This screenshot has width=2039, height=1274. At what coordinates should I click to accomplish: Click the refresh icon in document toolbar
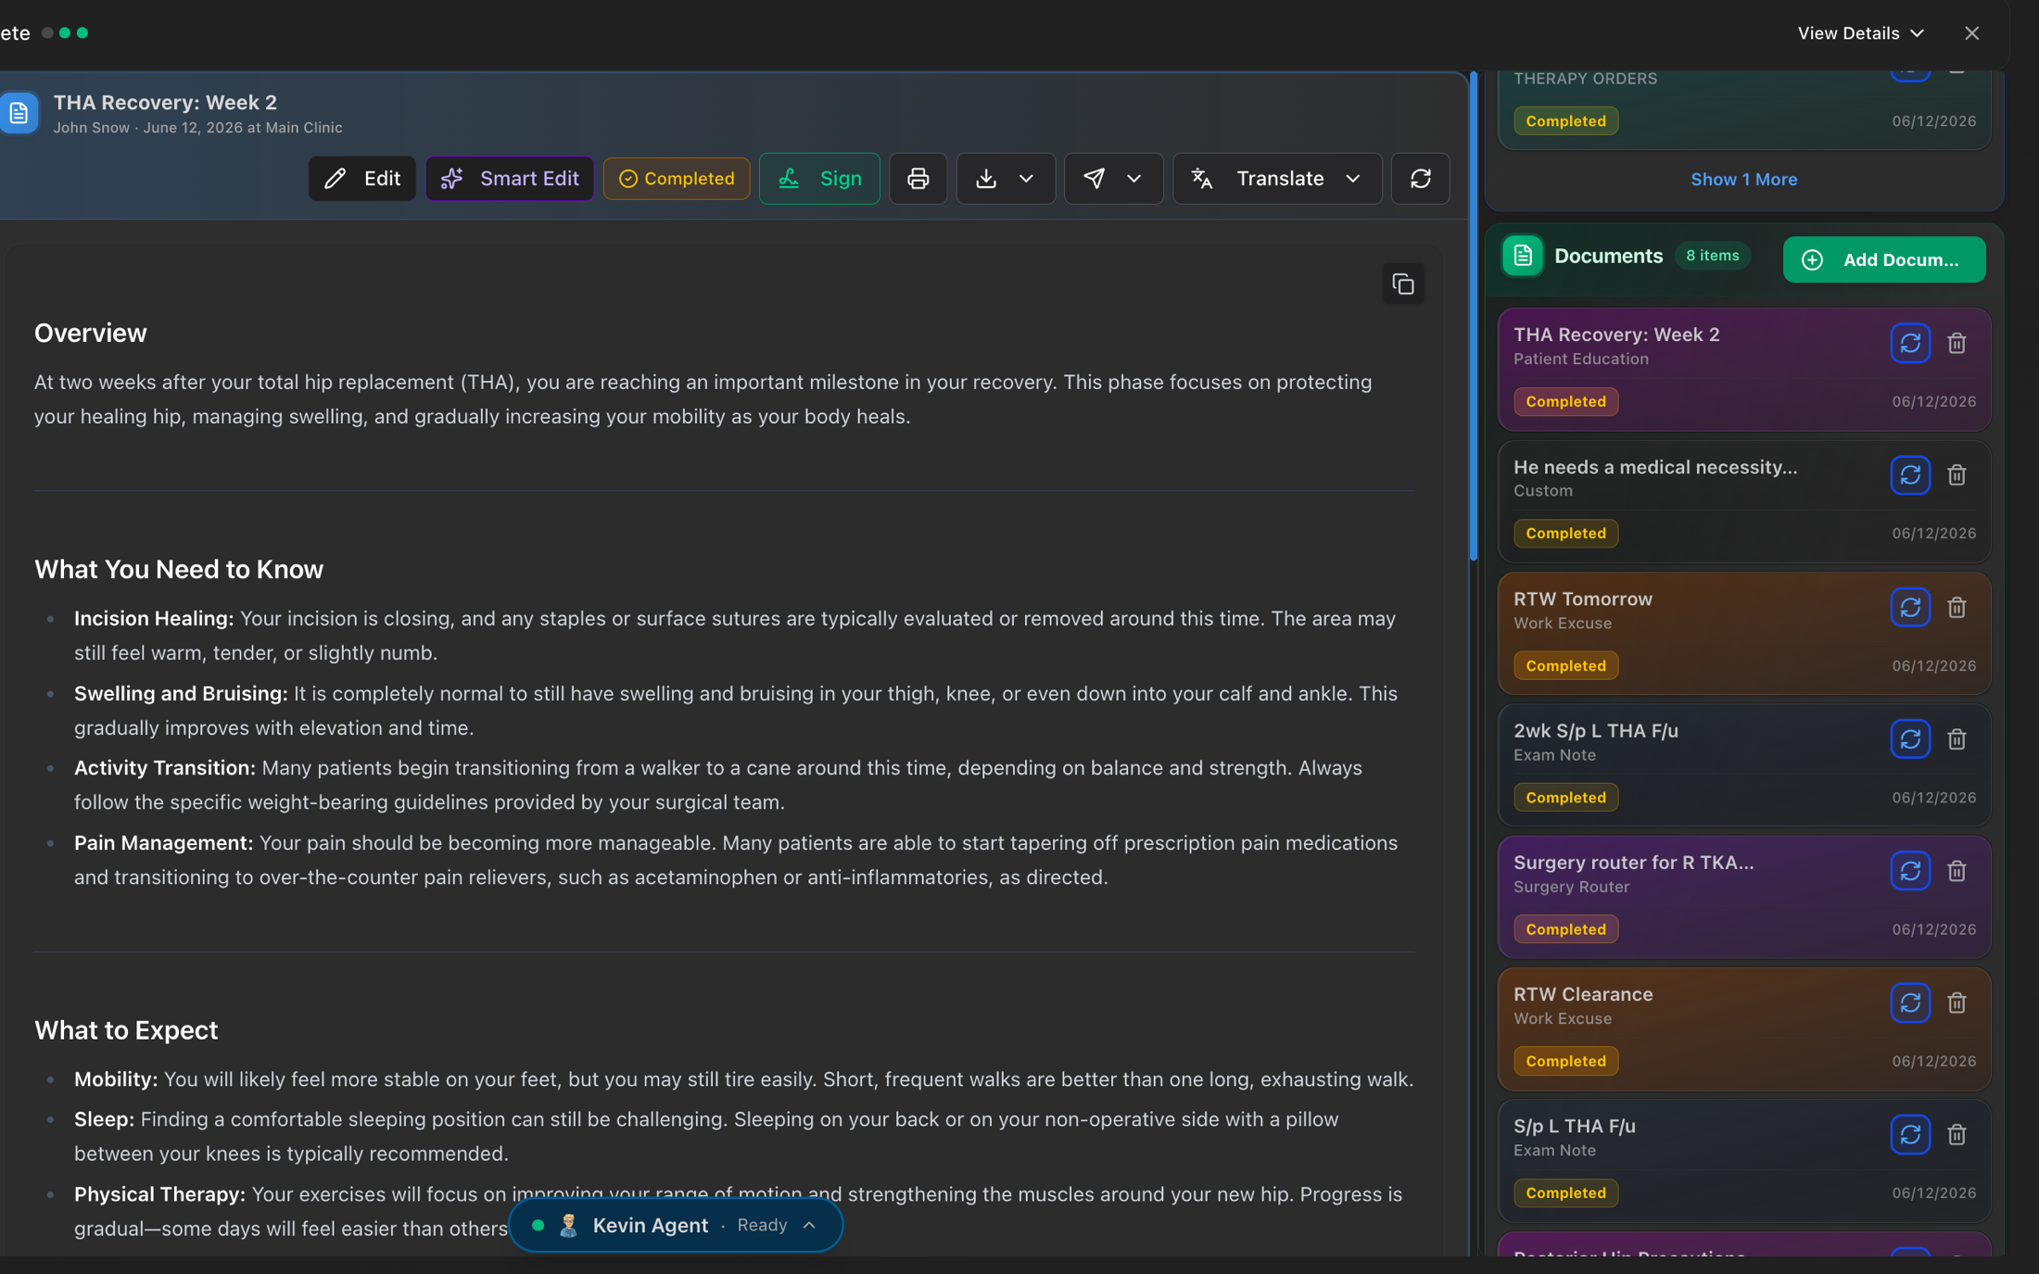[x=1420, y=178]
